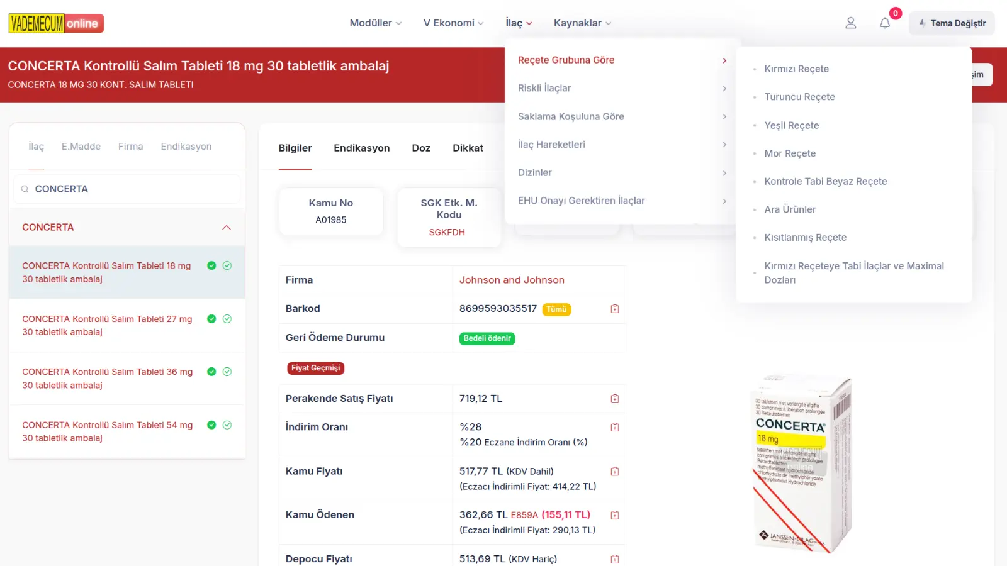Open the Johnson and Johnson firm link

[x=512, y=280]
